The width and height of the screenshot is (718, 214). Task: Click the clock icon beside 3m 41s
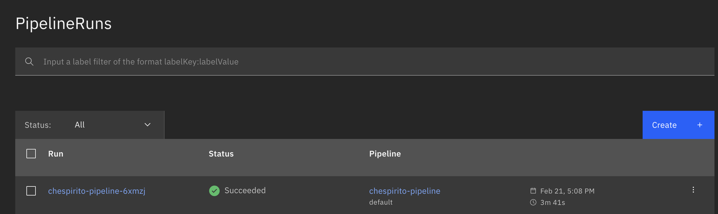click(x=533, y=202)
